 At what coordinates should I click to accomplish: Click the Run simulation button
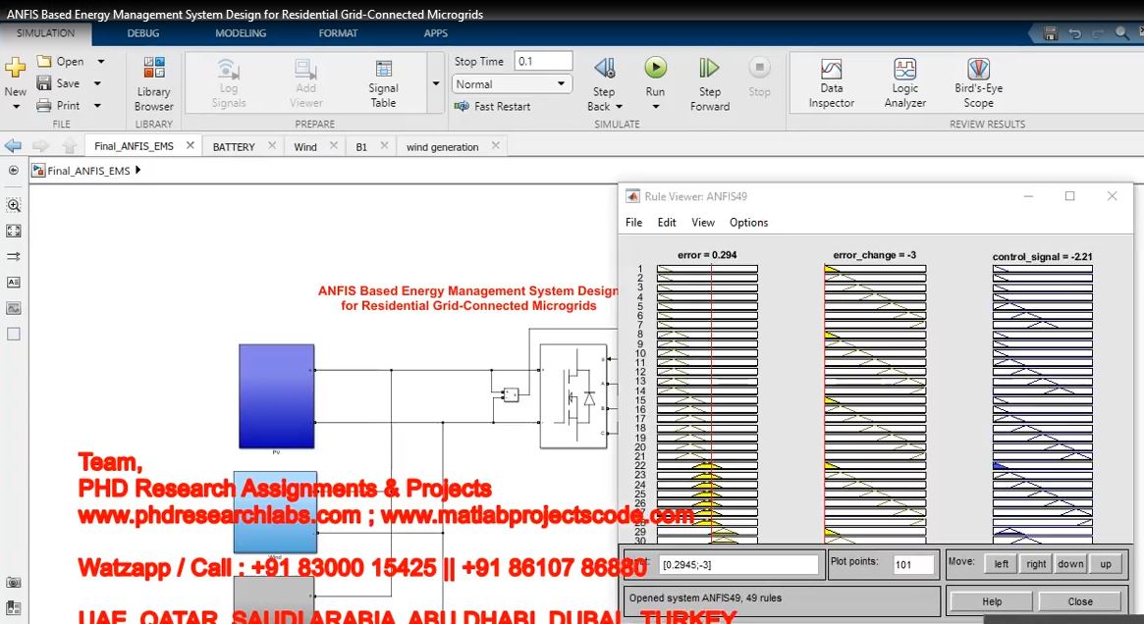click(655, 69)
